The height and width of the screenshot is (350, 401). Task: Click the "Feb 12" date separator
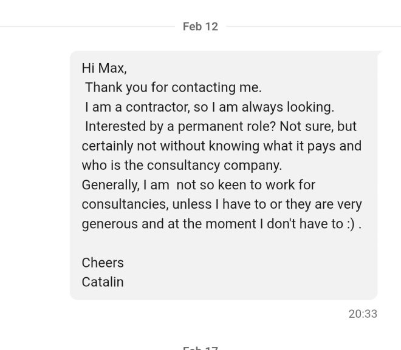point(200,27)
